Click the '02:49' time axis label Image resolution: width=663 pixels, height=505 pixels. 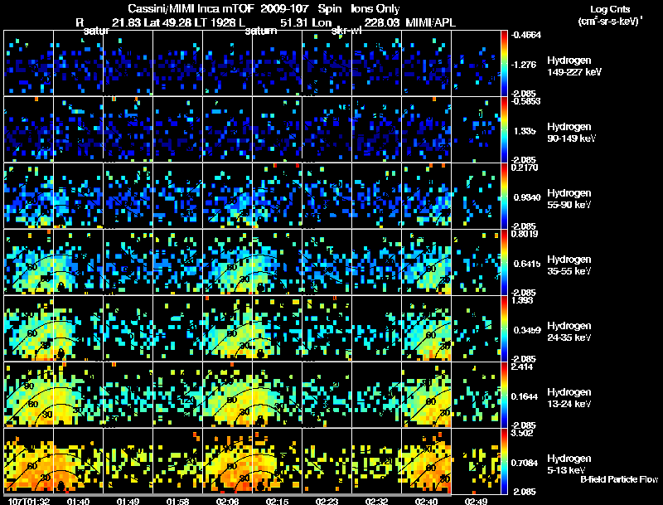pyautogui.click(x=476, y=501)
